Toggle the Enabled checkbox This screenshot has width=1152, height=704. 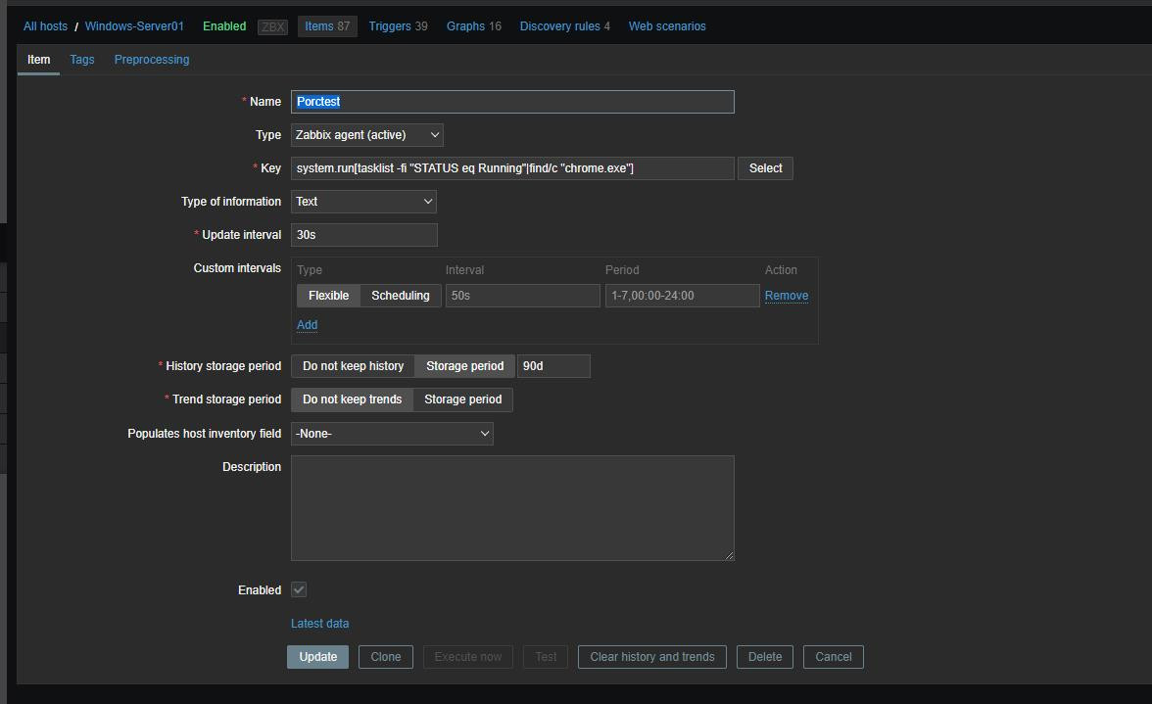[299, 589]
